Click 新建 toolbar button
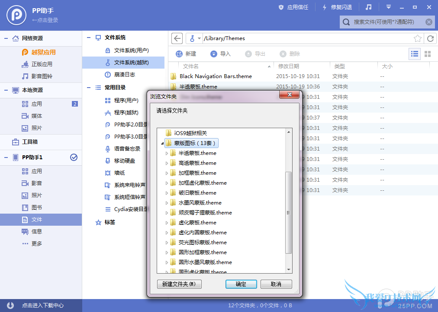Viewport: 438px width, 312px height. [x=186, y=54]
